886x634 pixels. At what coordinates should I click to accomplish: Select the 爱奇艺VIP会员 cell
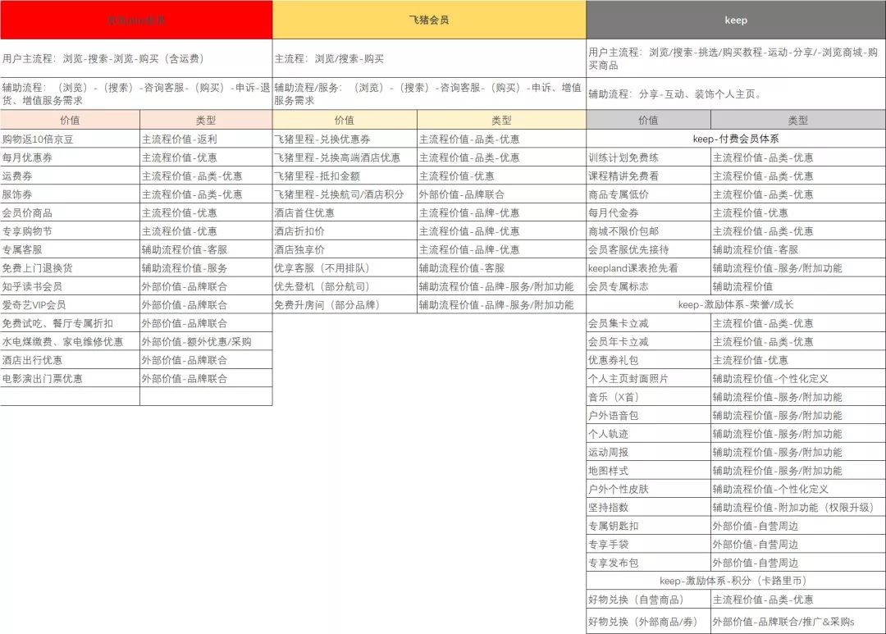click(x=70, y=304)
